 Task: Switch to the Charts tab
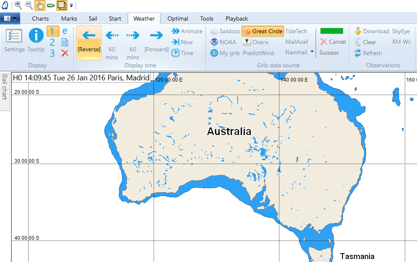(x=40, y=19)
